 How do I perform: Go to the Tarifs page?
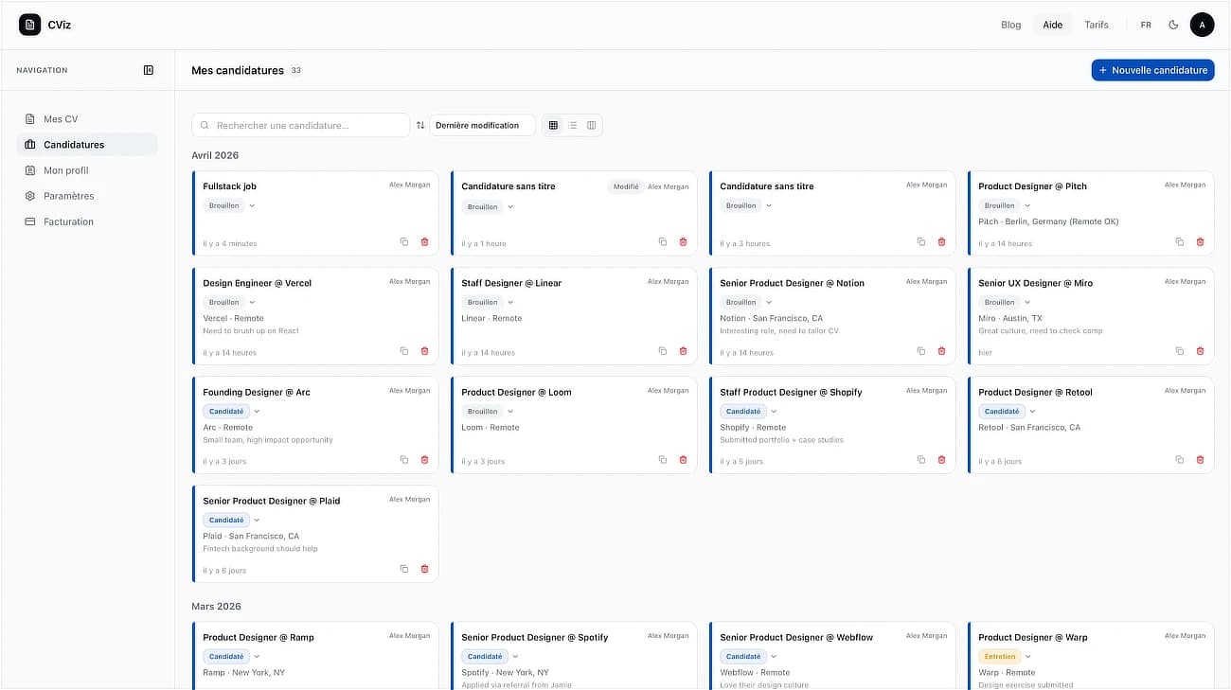point(1097,25)
